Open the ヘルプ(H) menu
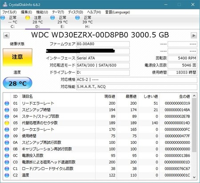Viewport: 200px width, 183px height. pyautogui.click(x=94, y=12)
